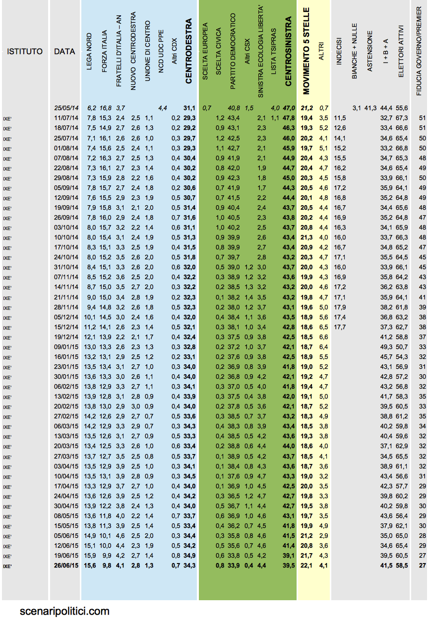Select the MOVIMENTO 5 STELLE header
Viewport: 430px width, 623px height.
point(306,51)
